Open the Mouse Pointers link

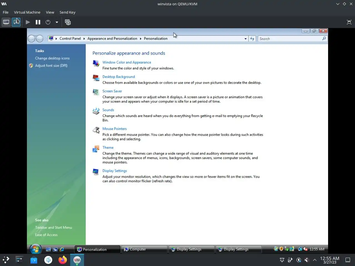115,129
